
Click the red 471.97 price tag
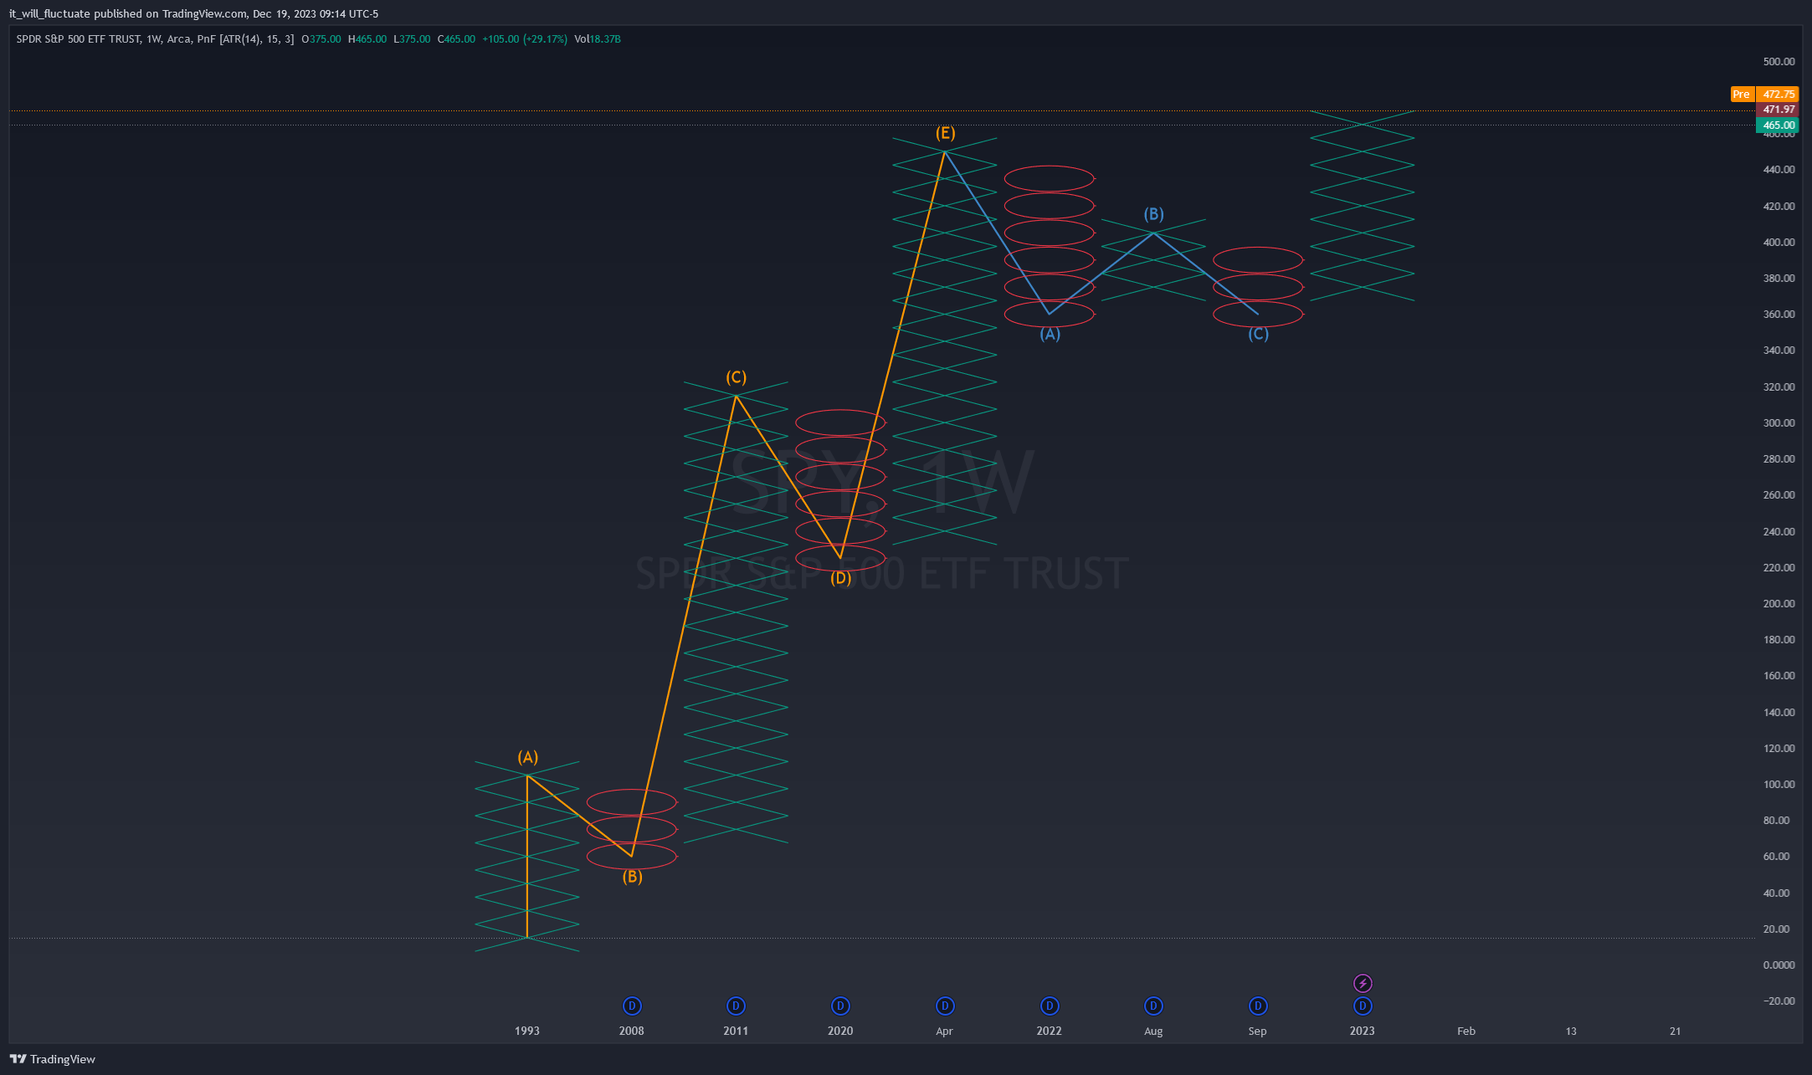(1778, 110)
